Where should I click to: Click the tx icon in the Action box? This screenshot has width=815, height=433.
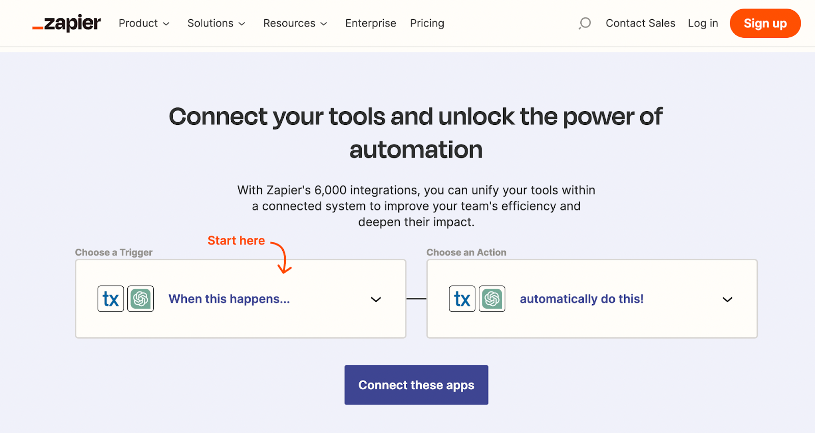coord(462,299)
